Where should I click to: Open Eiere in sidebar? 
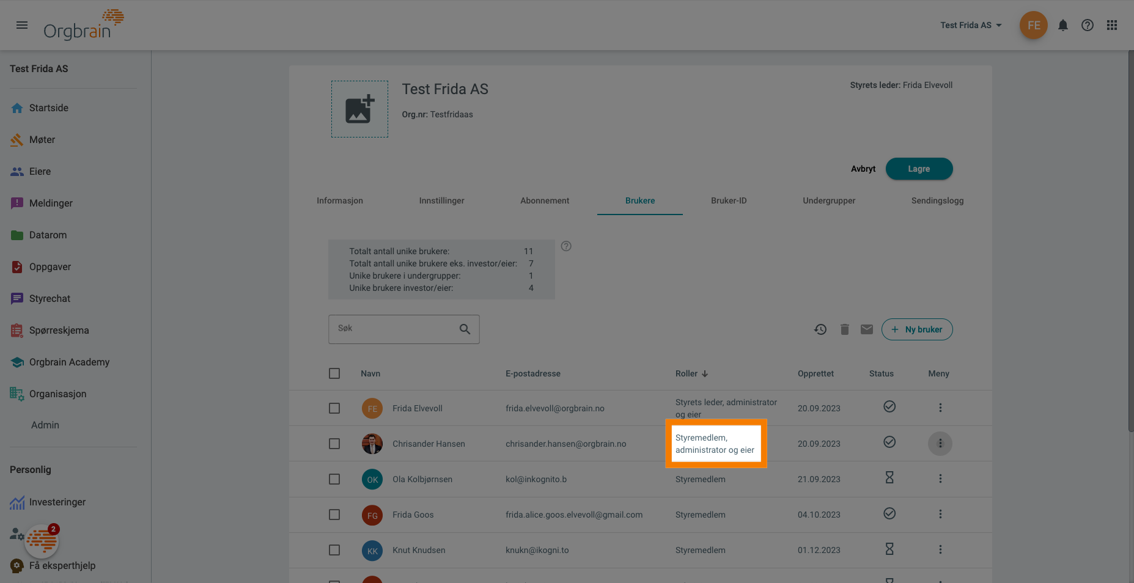tap(31, 172)
